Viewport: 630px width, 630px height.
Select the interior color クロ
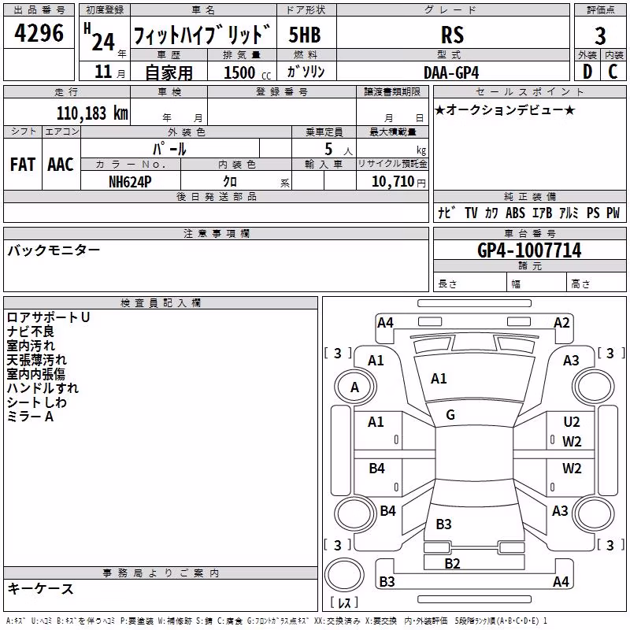coord(230,182)
